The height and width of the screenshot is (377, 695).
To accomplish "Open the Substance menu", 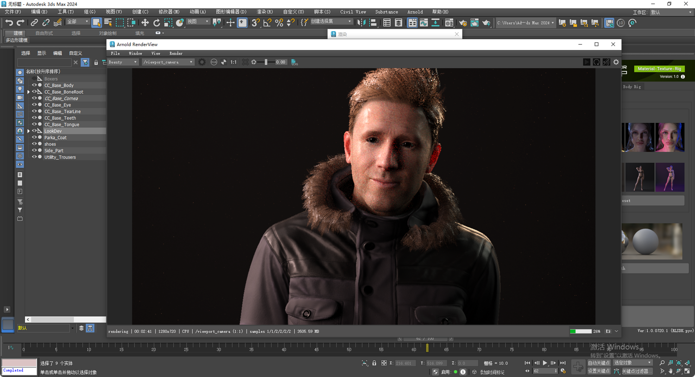I will (x=386, y=12).
